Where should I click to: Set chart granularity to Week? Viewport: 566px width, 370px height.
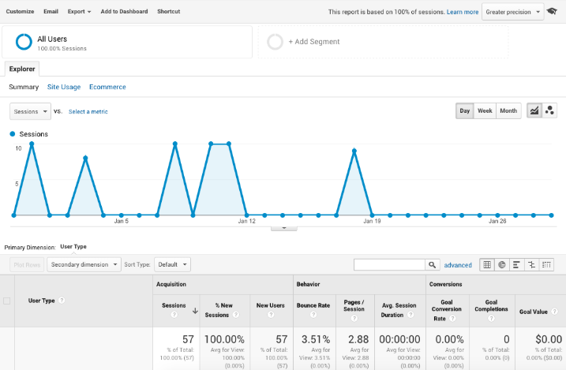(x=485, y=110)
